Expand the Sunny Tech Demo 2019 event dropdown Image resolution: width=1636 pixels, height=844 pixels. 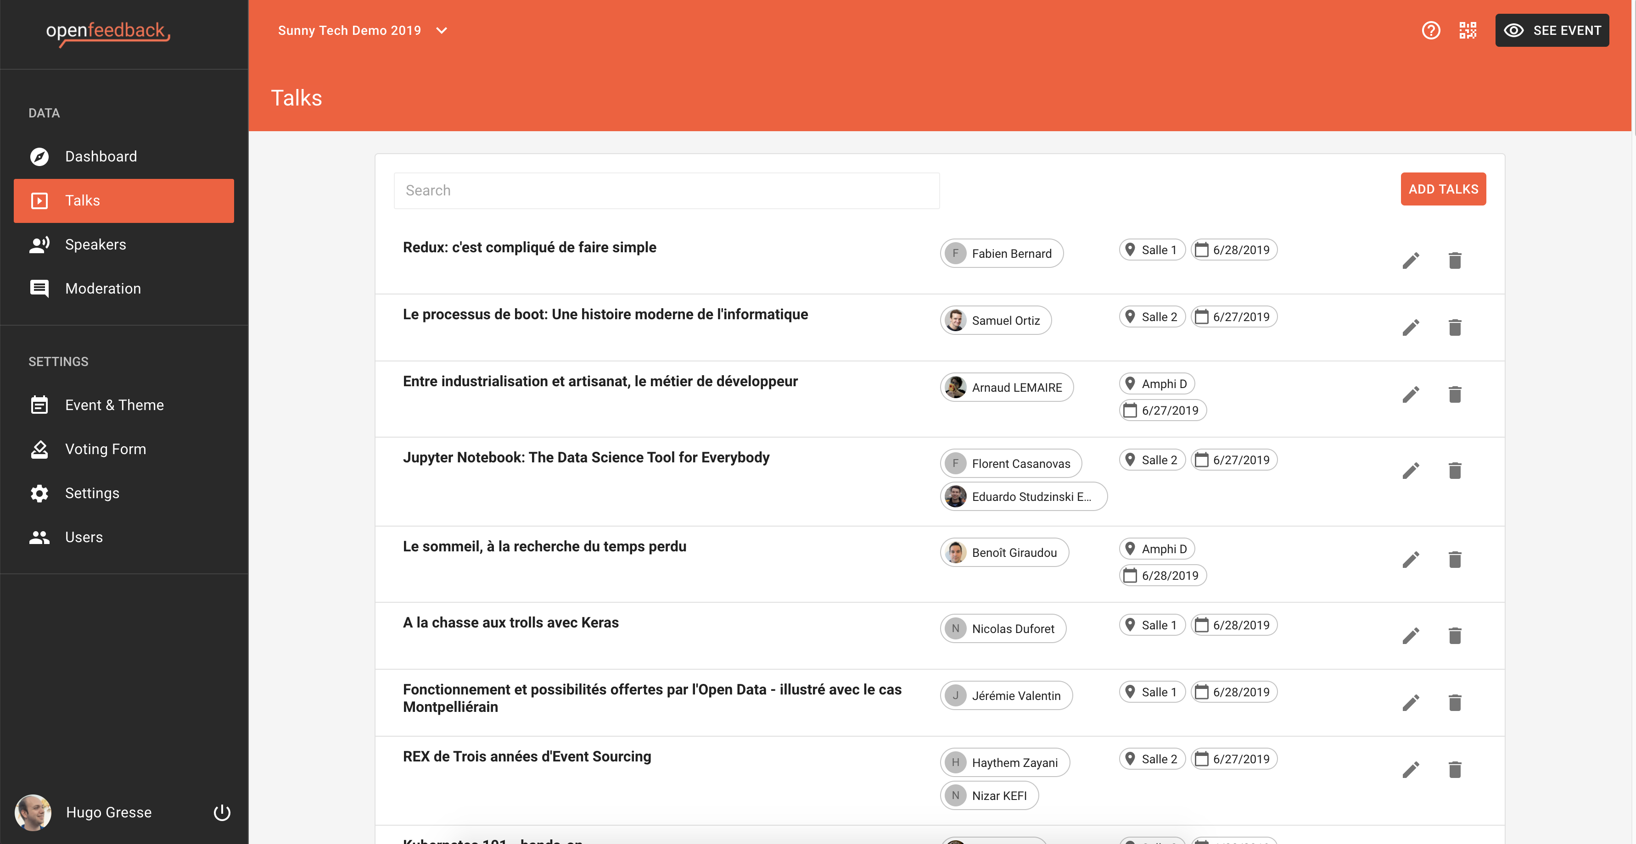tap(363, 30)
